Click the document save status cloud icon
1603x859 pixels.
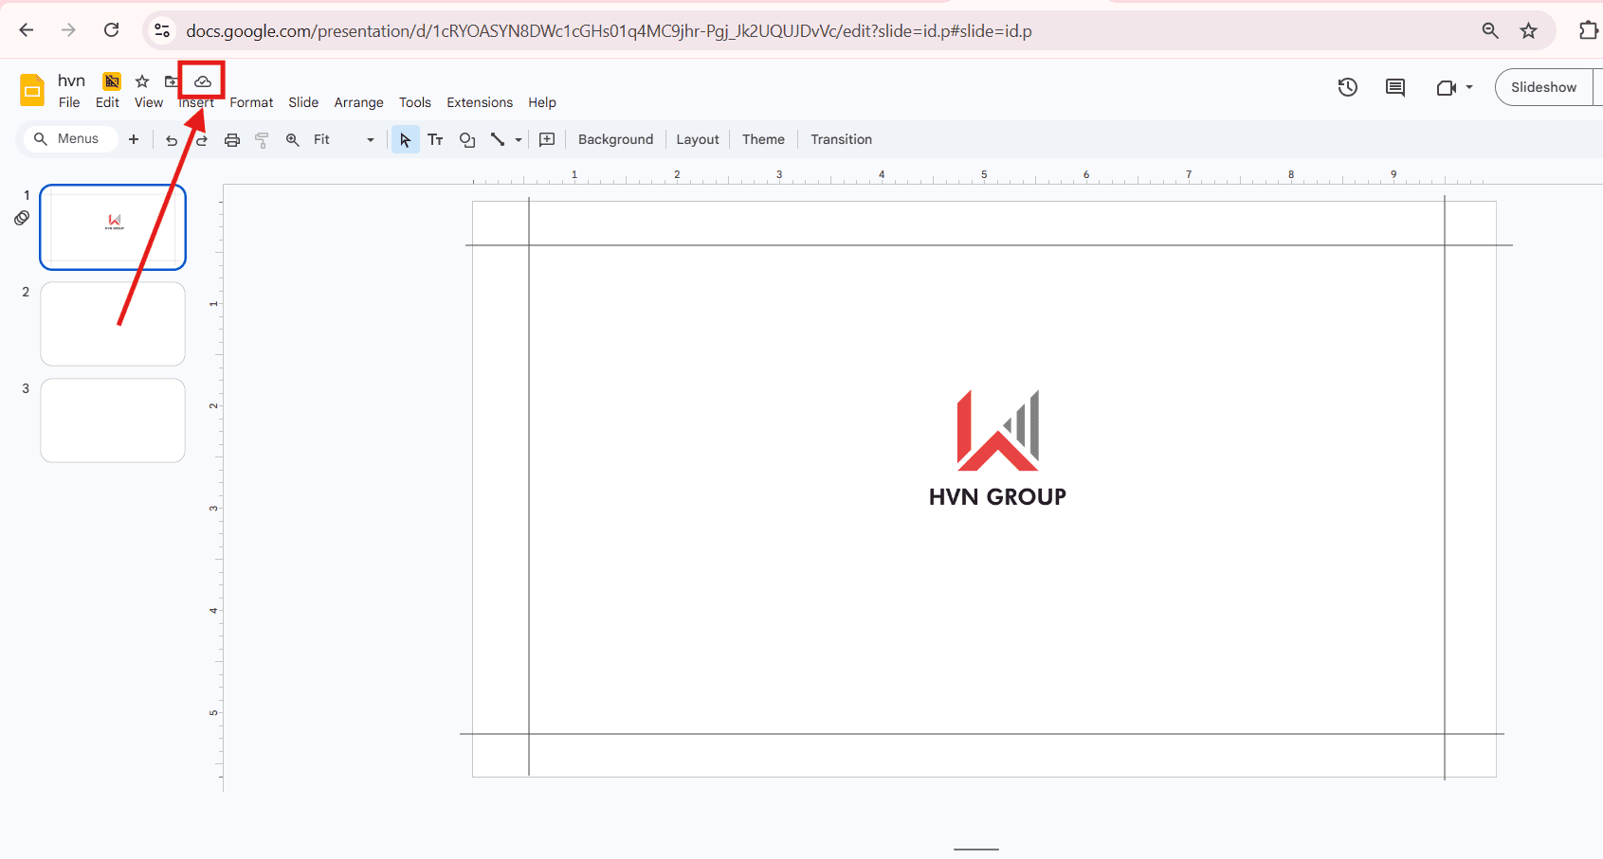pos(200,81)
